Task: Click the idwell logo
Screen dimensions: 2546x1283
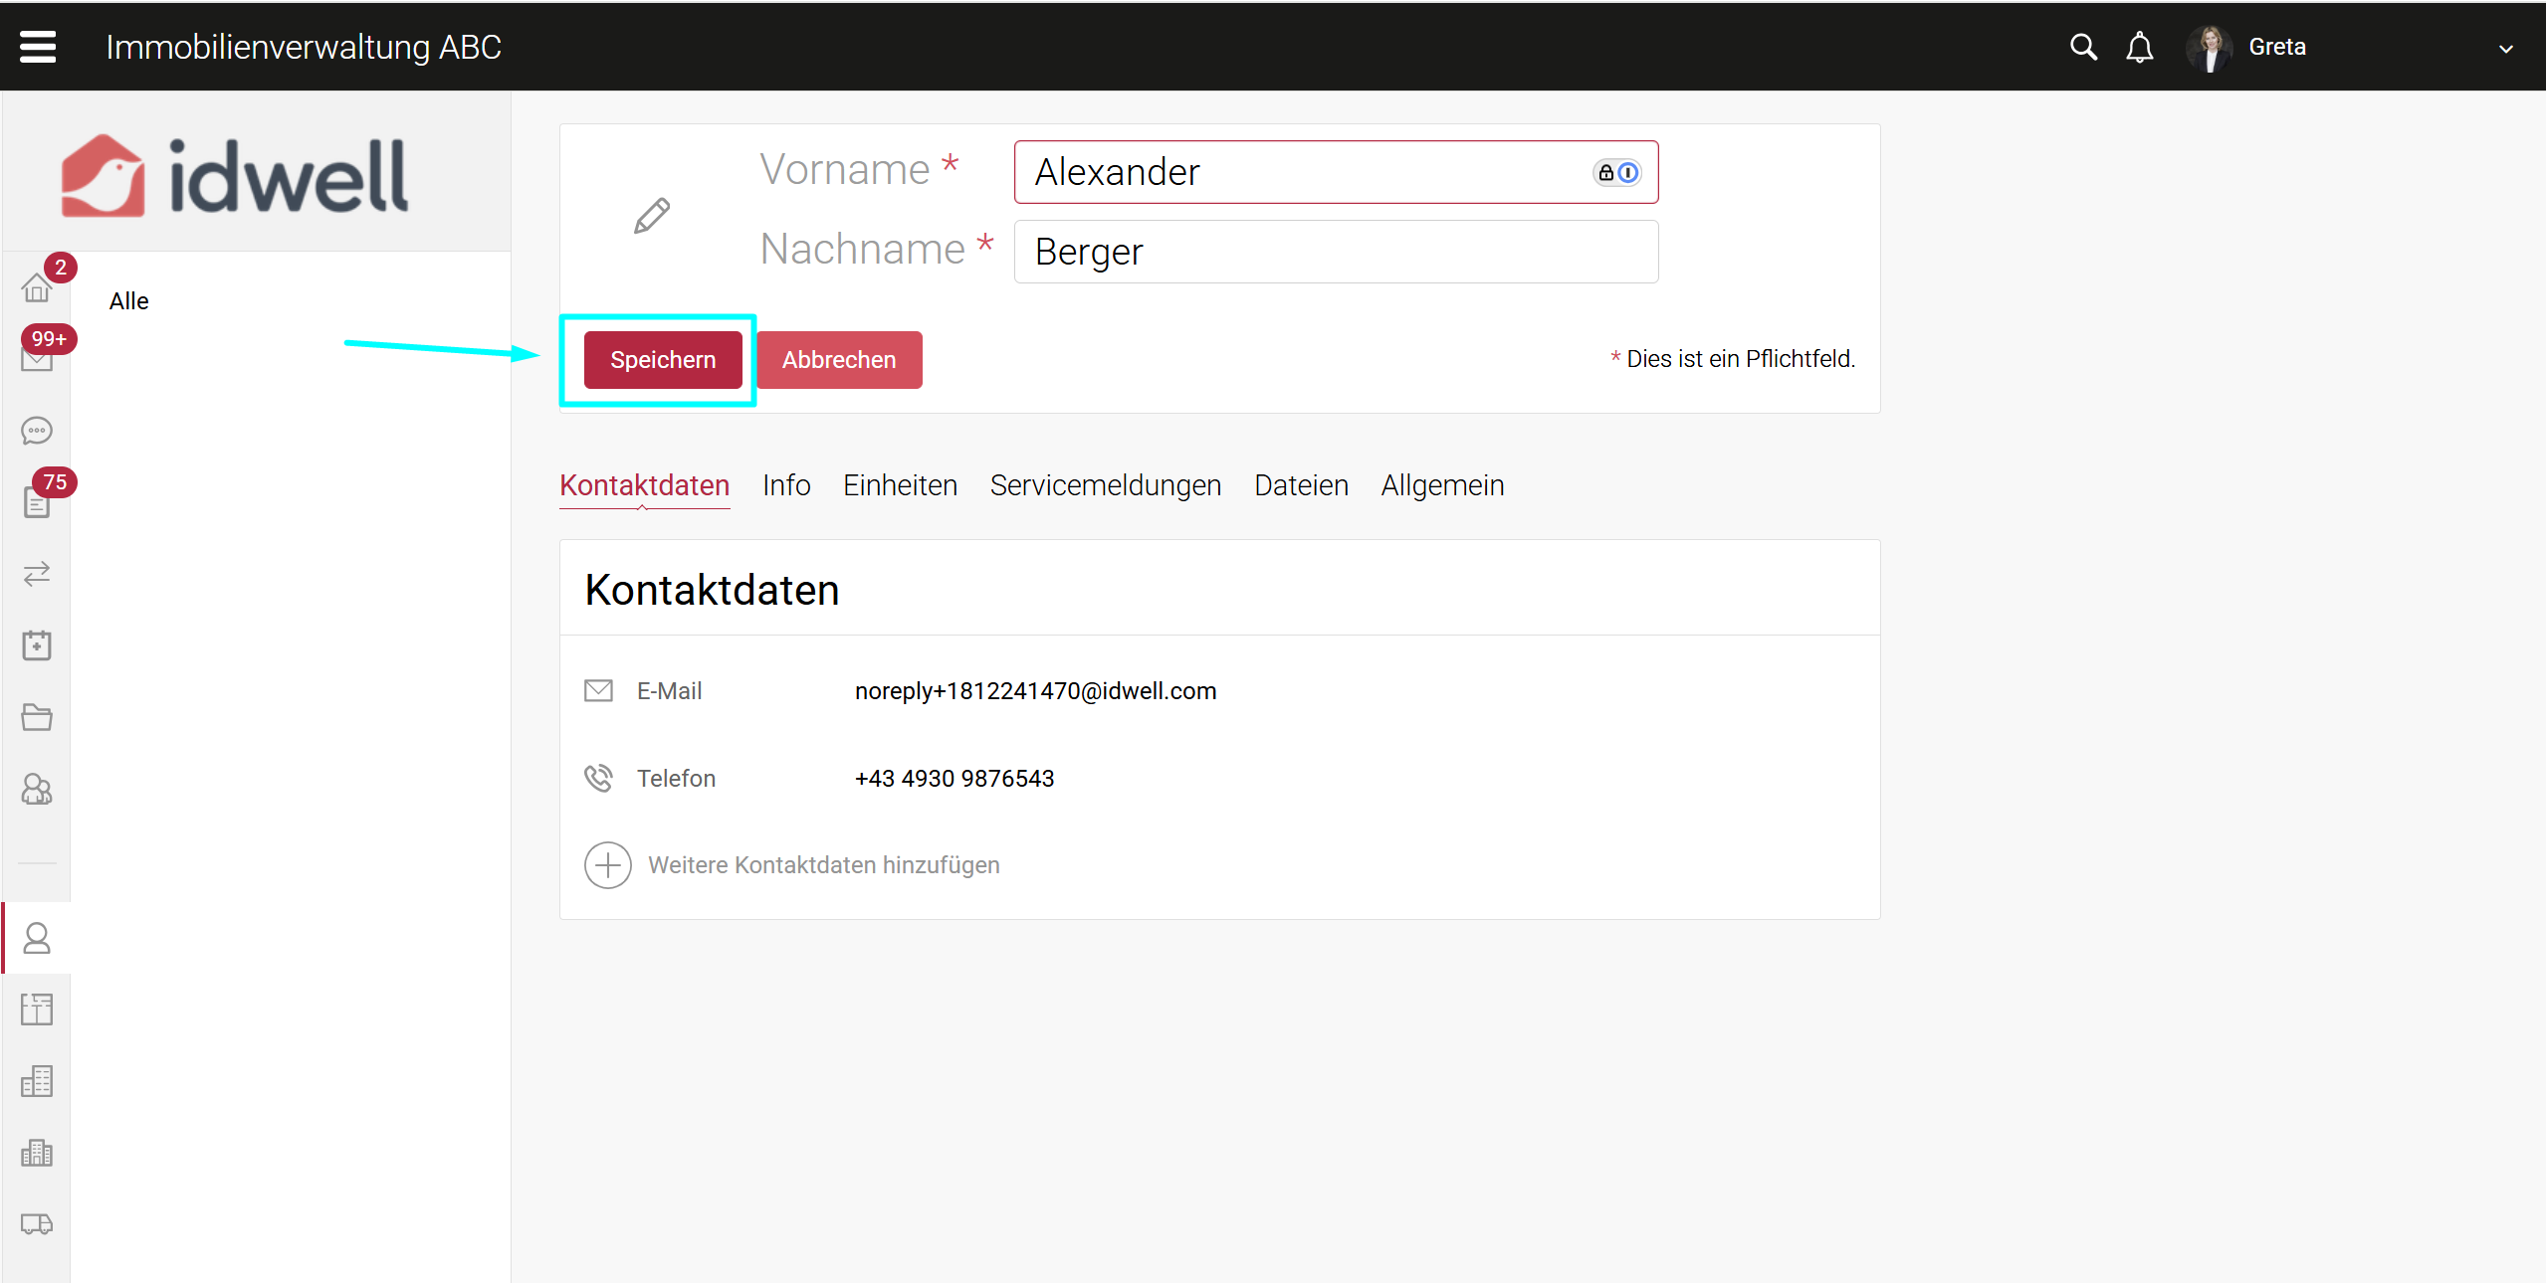Action: click(235, 176)
